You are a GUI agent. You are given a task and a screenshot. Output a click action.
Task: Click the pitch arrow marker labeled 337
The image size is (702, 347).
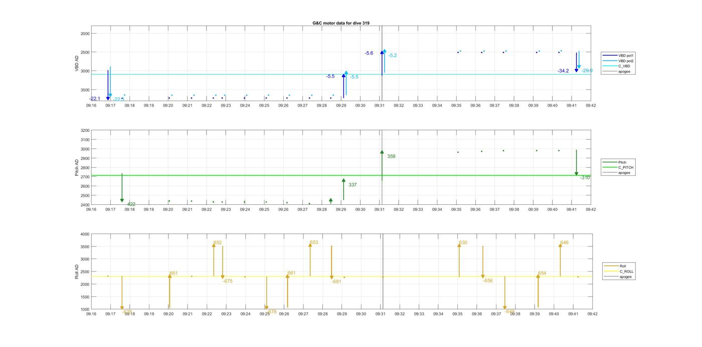coord(343,181)
